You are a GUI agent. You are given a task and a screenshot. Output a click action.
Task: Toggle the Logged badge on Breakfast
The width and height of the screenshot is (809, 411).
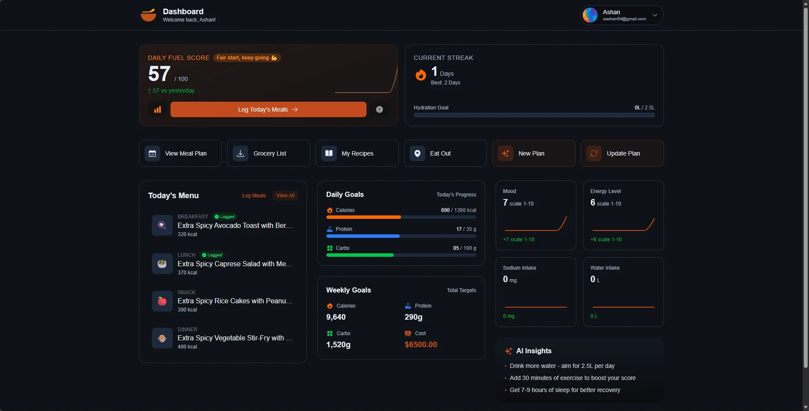[224, 217]
